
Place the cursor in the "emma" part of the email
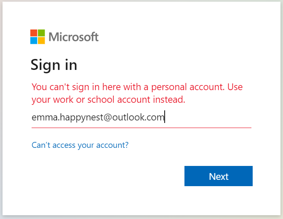click(45, 118)
